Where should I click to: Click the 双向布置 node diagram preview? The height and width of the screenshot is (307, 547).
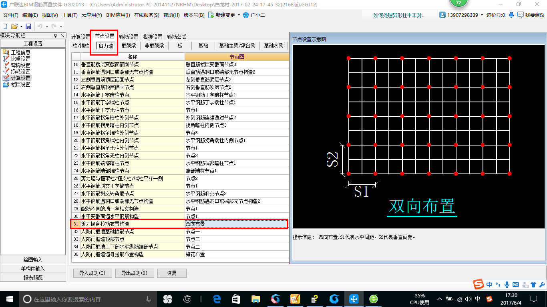pyautogui.click(x=419, y=137)
